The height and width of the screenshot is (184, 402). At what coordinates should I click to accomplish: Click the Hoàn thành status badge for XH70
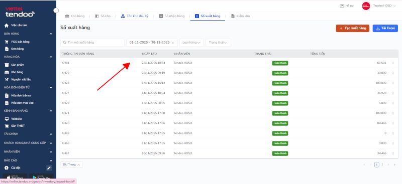coord(280,123)
